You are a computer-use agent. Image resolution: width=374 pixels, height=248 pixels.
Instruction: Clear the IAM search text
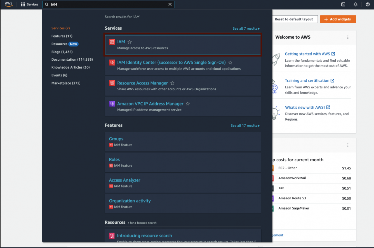tap(170, 5)
